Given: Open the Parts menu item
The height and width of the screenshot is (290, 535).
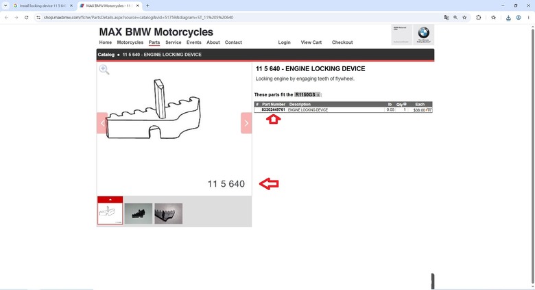Looking at the screenshot, I should pyautogui.click(x=154, y=42).
